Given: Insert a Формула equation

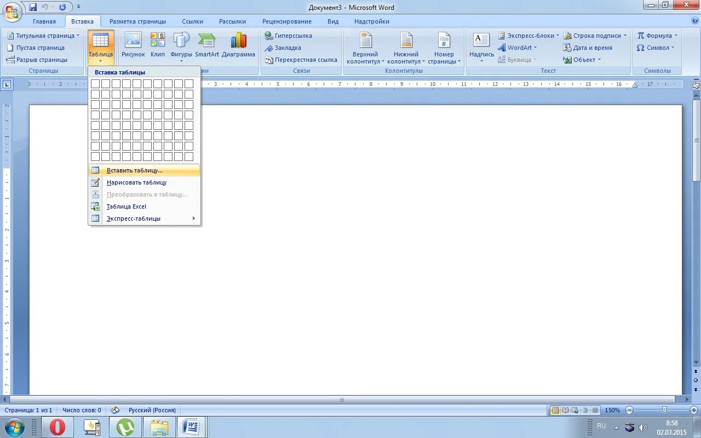Looking at the screenshot, I should coord(657,36).
